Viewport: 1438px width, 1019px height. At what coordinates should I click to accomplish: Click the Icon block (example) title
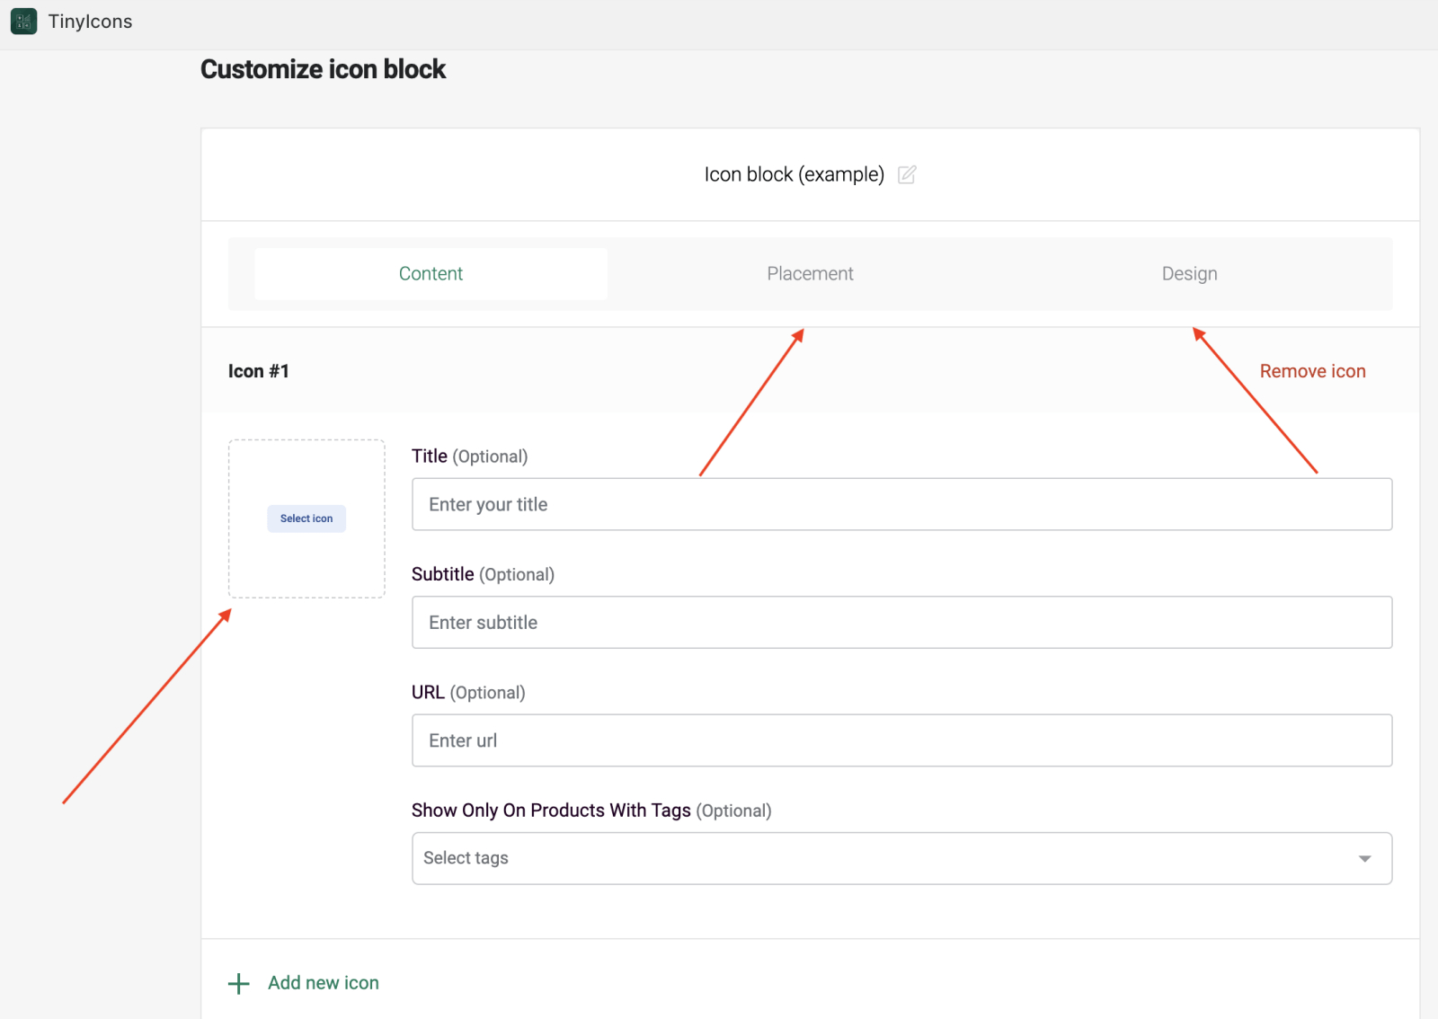(x=794, y=174)
